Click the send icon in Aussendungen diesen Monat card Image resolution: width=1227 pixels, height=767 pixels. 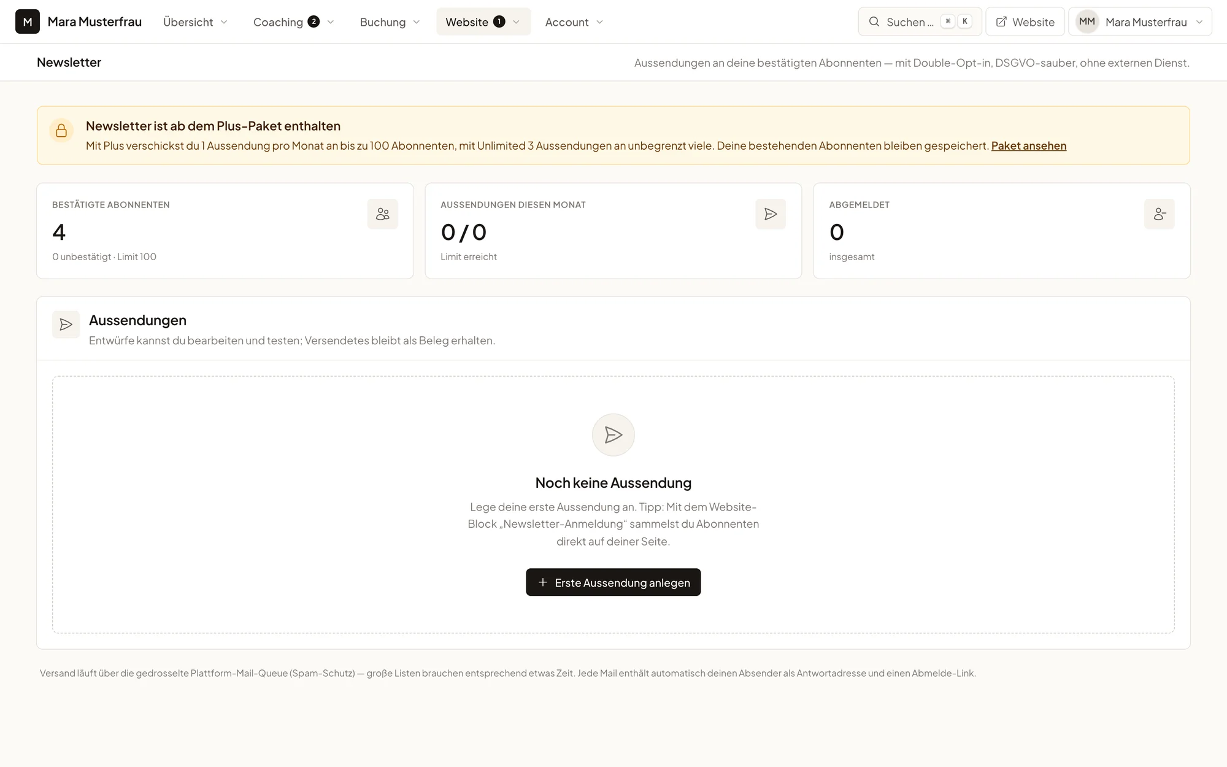point(771,214)
